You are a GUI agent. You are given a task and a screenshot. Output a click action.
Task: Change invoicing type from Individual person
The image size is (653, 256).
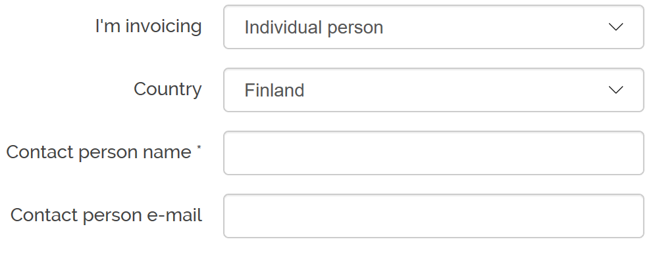pyautogui.click(x=434, y=27)
